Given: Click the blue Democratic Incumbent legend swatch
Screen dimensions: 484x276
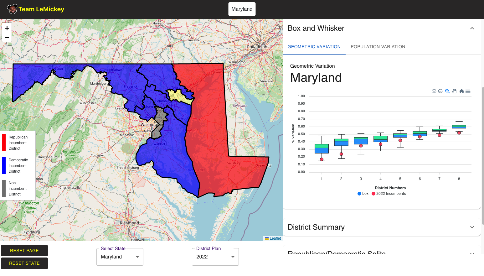Looking at the screenshot, I should (4, 166).
